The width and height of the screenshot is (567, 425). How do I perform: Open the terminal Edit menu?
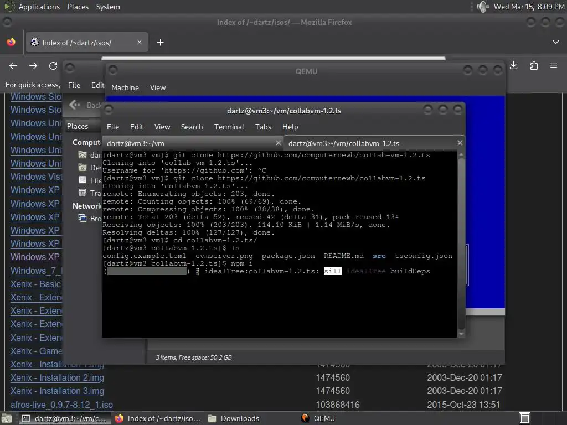(x=137, y=127)
